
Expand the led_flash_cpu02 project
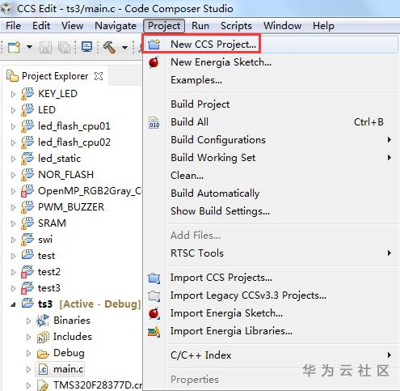tap(13, 142)
